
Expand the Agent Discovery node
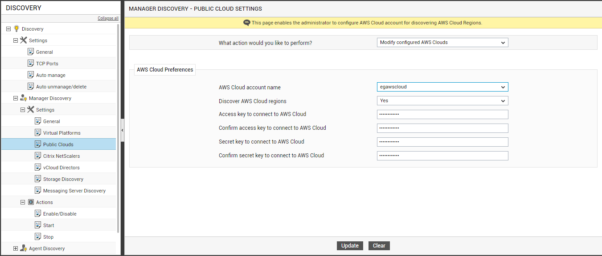click(x=16, y=248)
